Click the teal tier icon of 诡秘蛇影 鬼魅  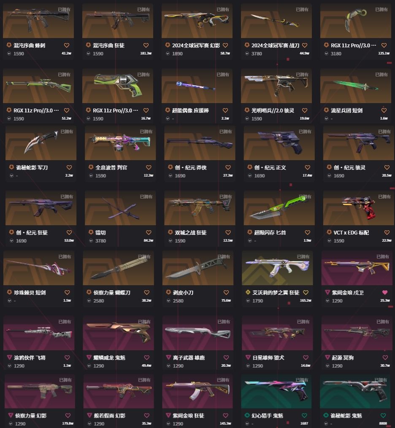coord(325,415)
